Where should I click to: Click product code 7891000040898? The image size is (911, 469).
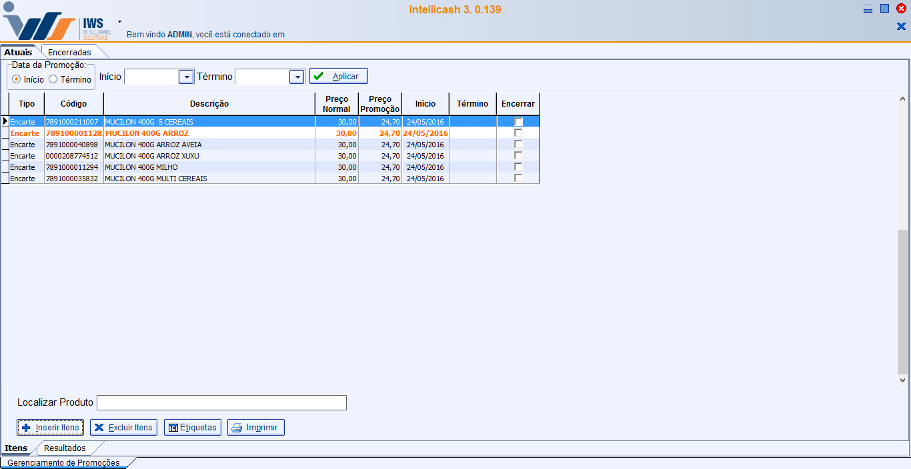point(72,145)
